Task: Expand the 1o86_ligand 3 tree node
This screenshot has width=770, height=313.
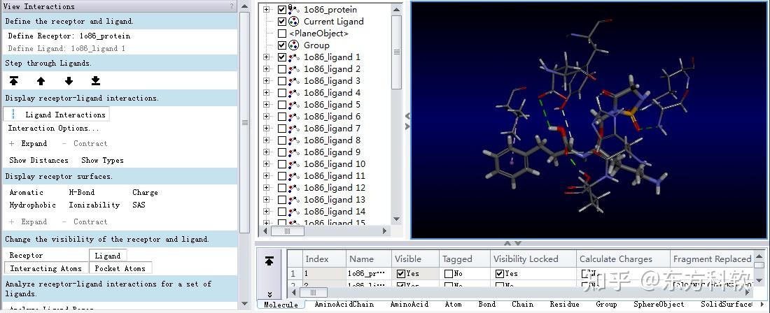Action: 266,81
